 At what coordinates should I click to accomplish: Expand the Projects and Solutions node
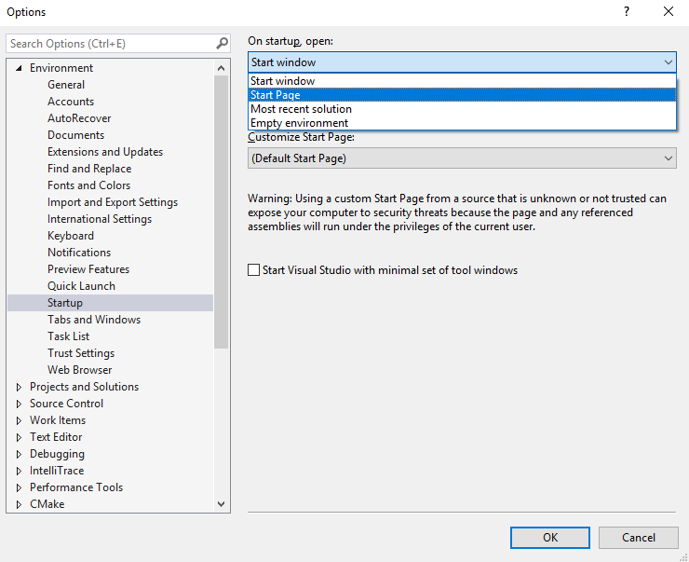click(x=20, y=387)
